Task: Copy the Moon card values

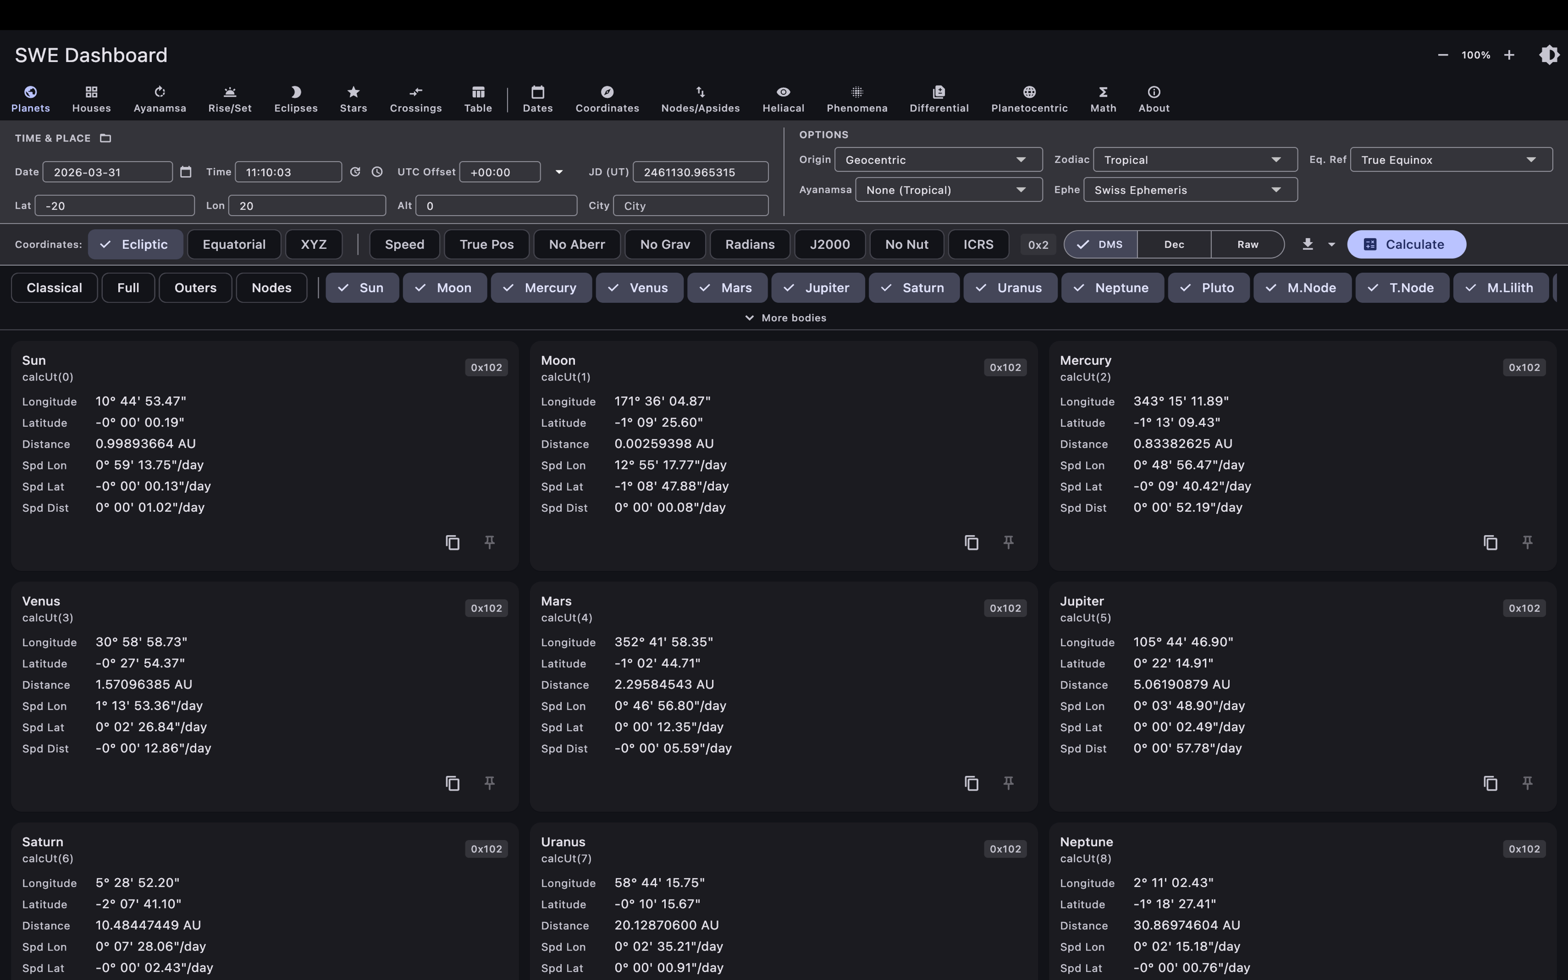Action: [971, 542]
